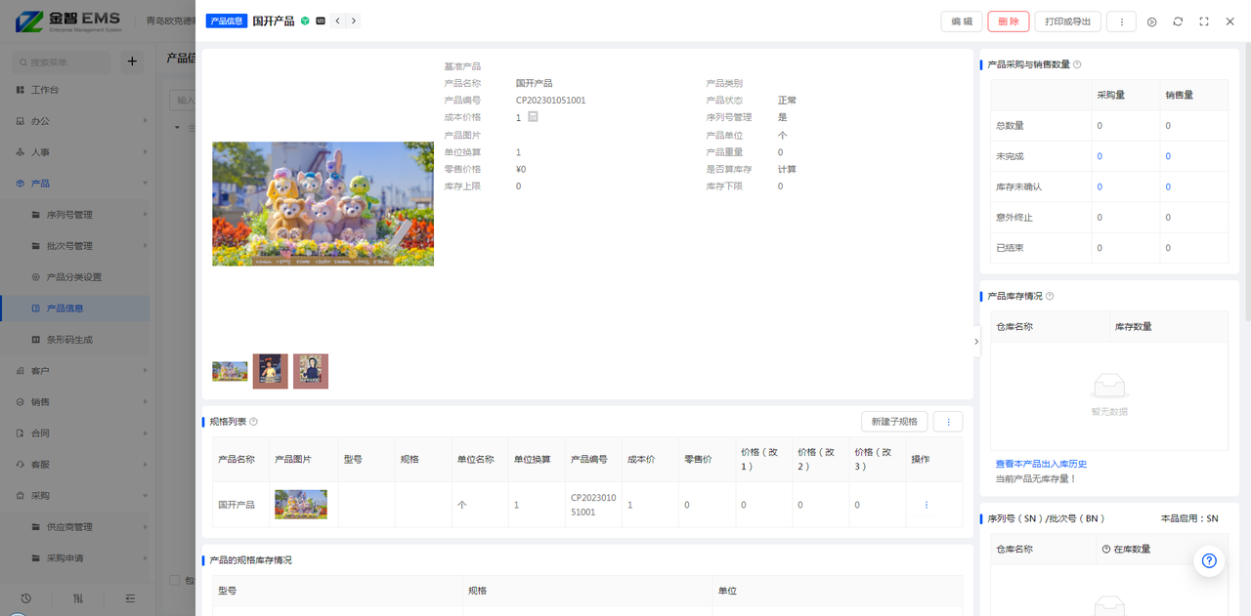Open 条形码生成 in sidebar

[75, 340]
